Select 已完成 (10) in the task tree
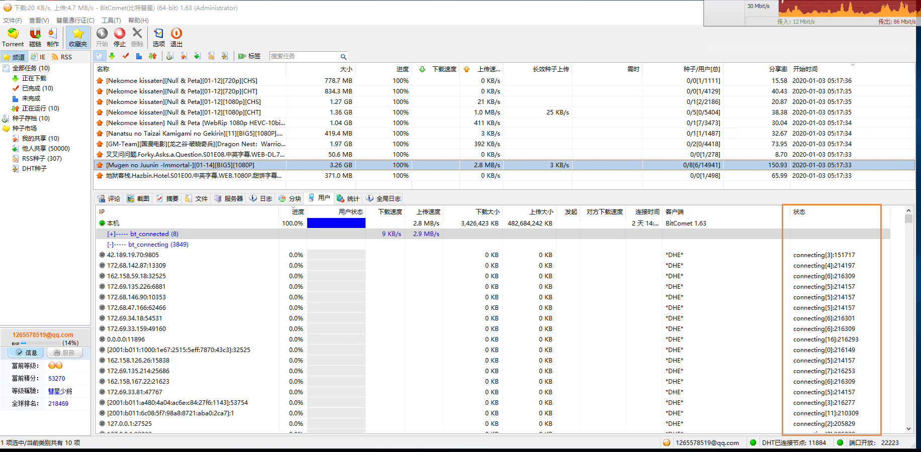The image size is (921, 452). (x=37, y=88)
